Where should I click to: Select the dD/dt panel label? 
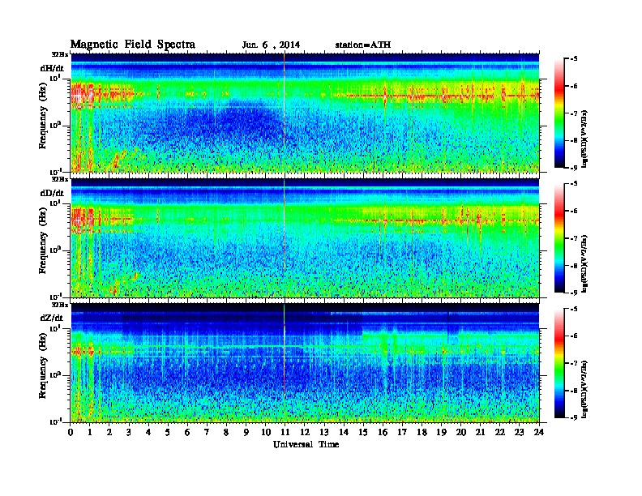tap(52, 193)
